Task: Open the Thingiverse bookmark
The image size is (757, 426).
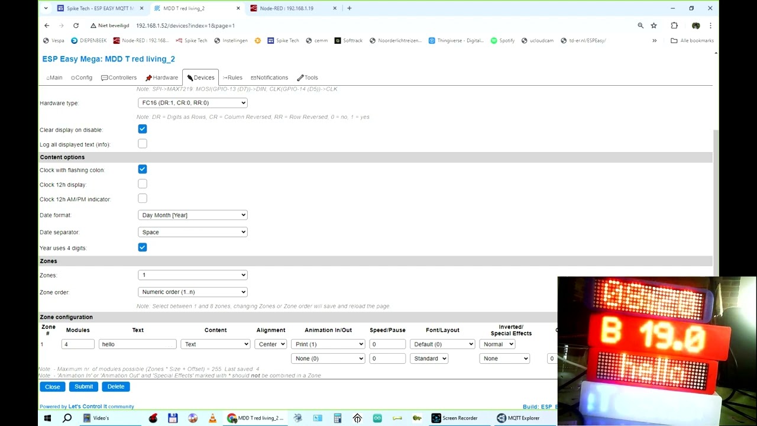Action: 456,40
